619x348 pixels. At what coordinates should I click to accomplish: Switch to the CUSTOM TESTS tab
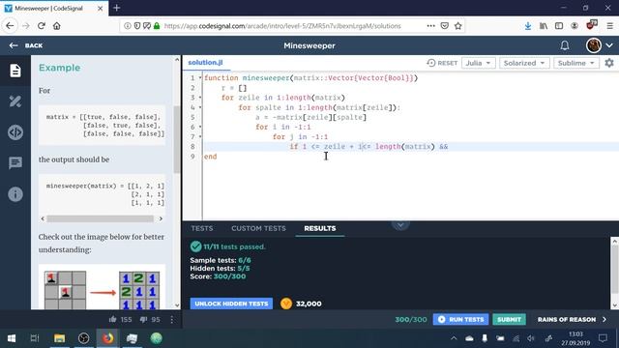258,228
